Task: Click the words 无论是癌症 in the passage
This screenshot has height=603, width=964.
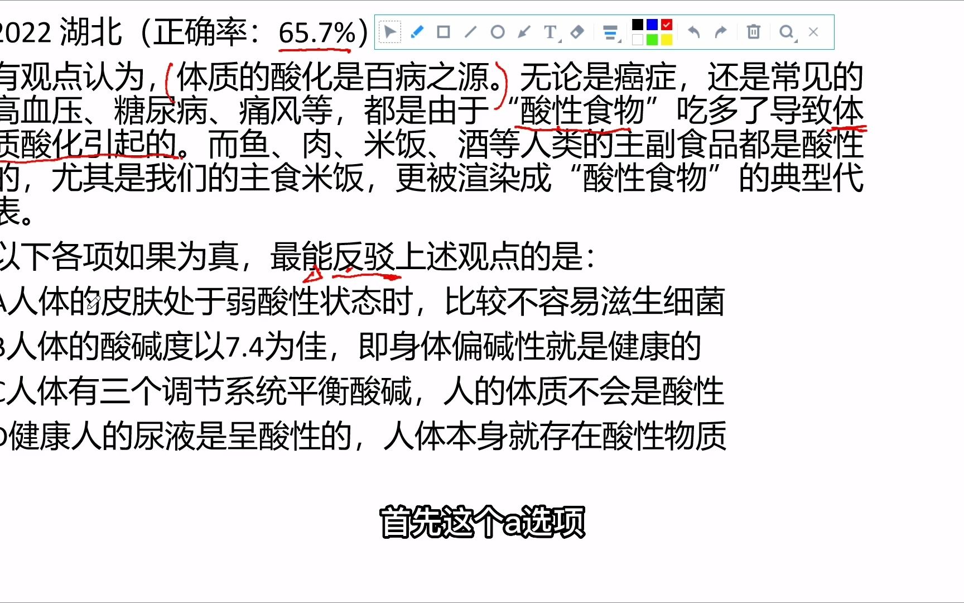Action: pyautogui.click(x=598, y=76)
